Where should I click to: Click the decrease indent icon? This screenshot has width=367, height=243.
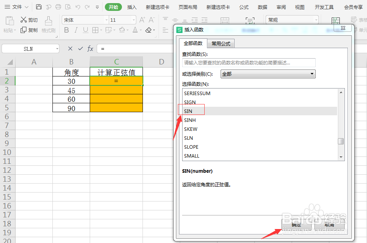(195, 20)
